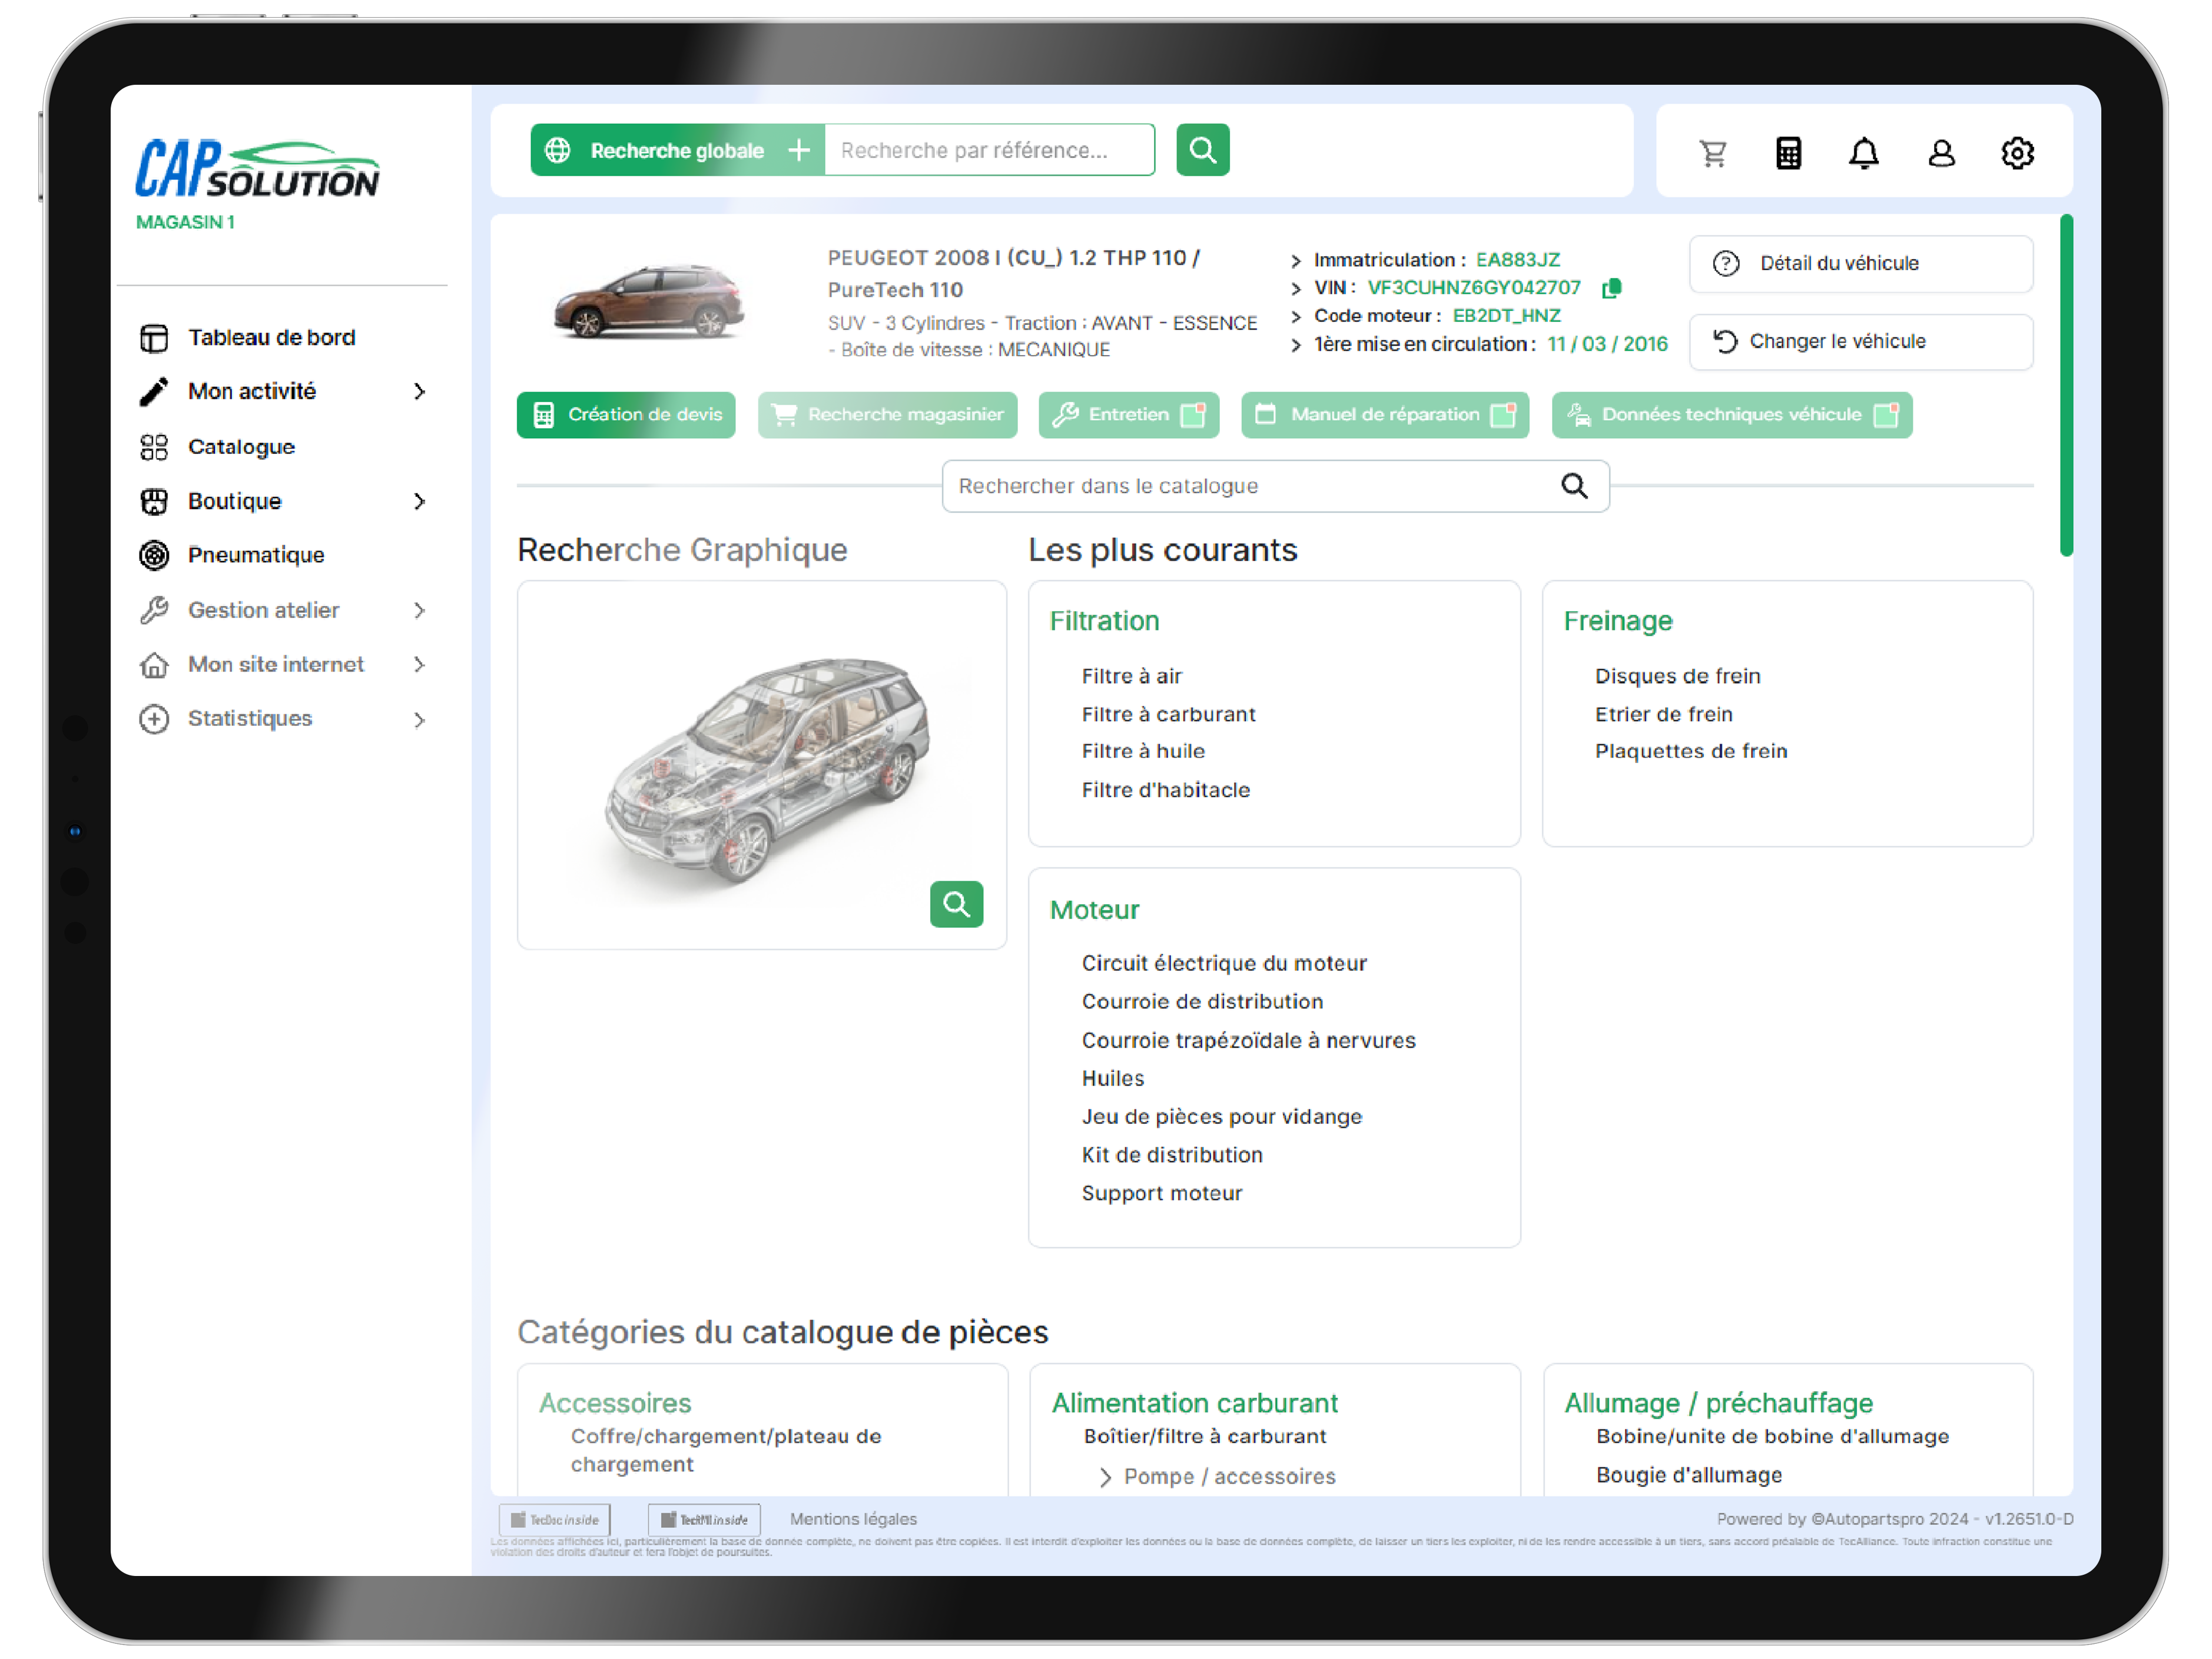Open the shopping cart icon
Image resolution: width=2212 pixels, height=1659 pixels.
[1713, 153]
